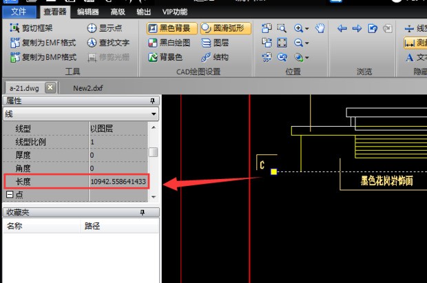The image size is (427, 283).
Task: Click the 线型比例 value field
Action: [118, 142]
